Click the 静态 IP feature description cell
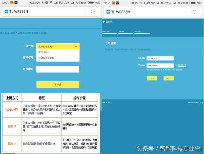Image resolution: width=204 pixels, height=154 pixels. tap(42, 144)
